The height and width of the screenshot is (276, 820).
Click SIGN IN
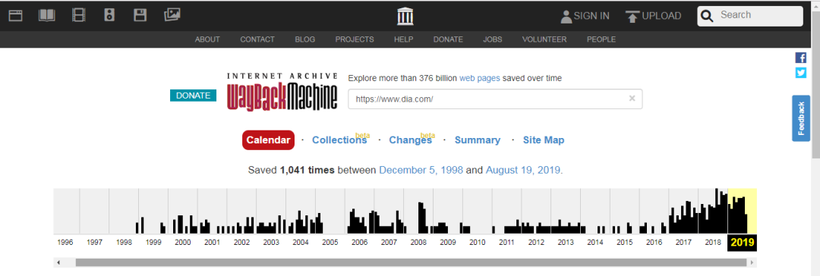click(585, 16)
